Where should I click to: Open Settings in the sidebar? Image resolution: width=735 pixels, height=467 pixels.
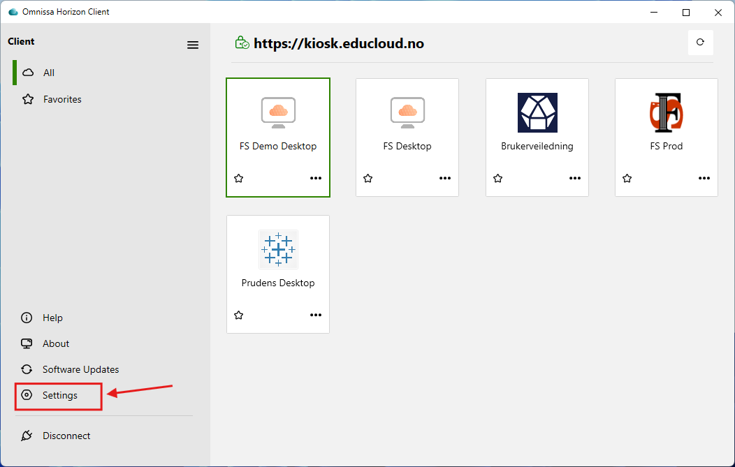tap(59, 395)
